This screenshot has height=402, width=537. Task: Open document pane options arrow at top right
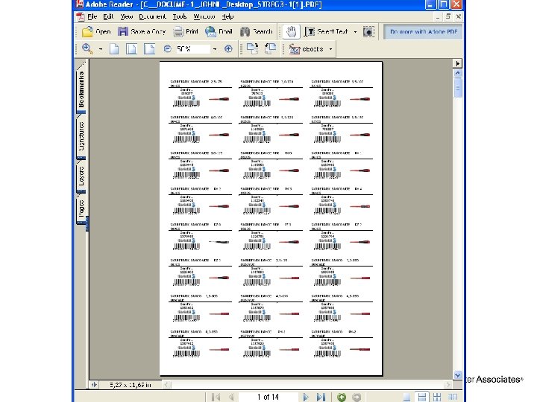(457, 63)
